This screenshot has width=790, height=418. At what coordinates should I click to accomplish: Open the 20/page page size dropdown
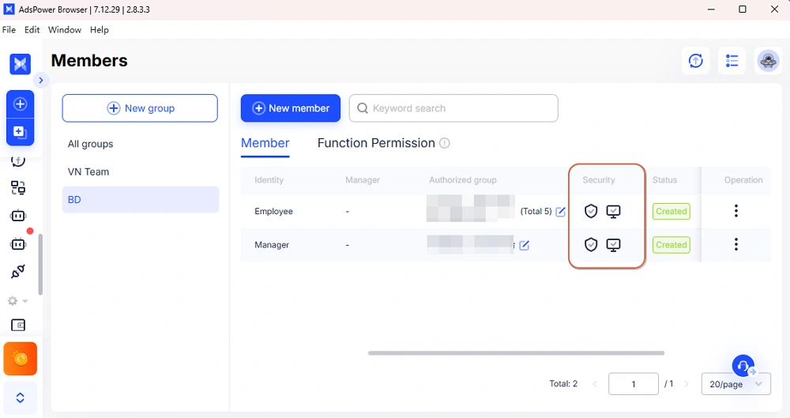click(735, 384)
